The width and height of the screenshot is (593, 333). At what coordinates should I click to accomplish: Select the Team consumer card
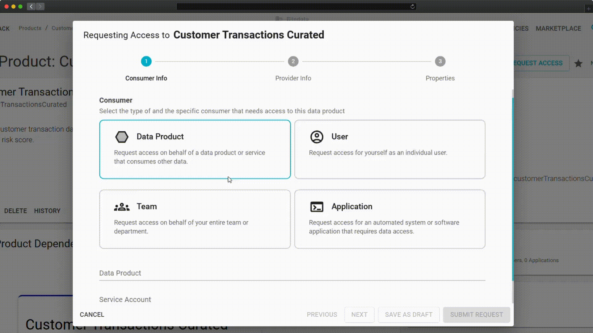coord(195,219)
